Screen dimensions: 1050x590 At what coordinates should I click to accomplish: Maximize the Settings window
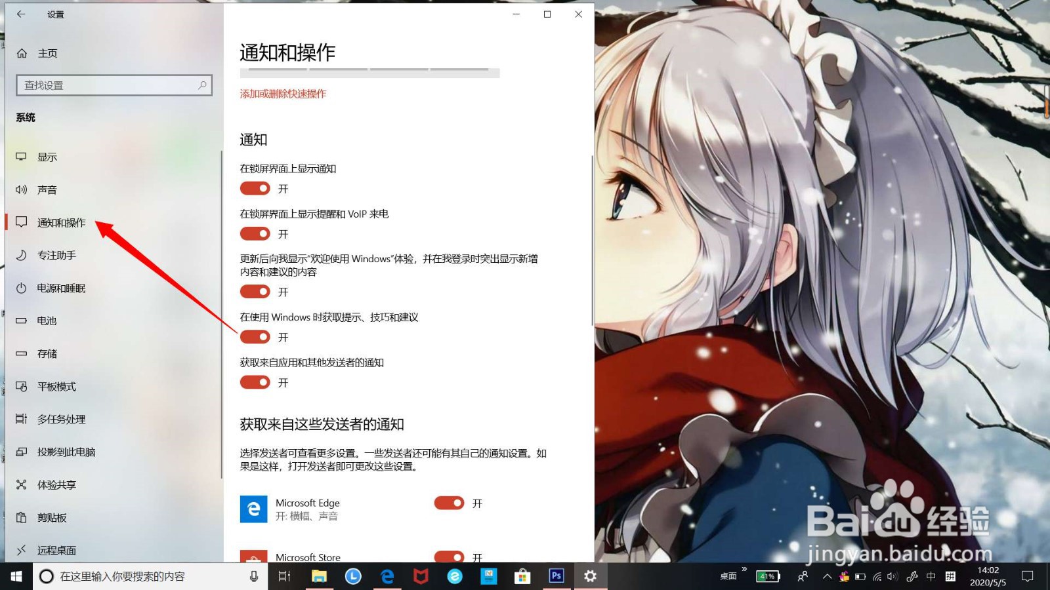[547, 14]
